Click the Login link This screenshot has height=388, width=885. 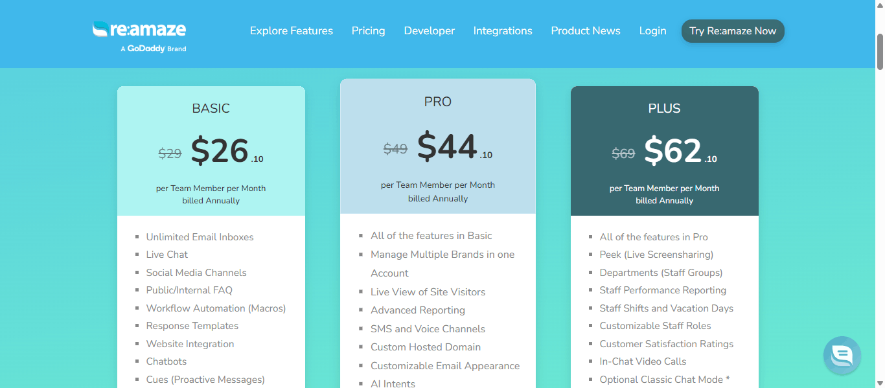click(653, 31)
